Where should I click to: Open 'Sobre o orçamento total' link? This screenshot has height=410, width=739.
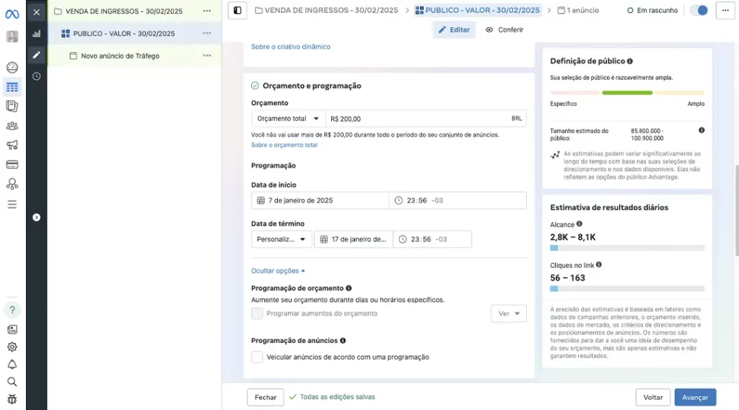point(284,145)
